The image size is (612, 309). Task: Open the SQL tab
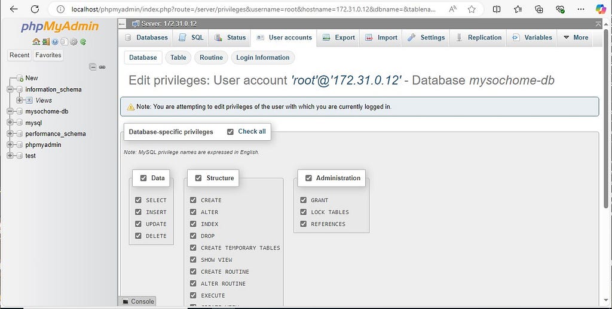[191, 38]
